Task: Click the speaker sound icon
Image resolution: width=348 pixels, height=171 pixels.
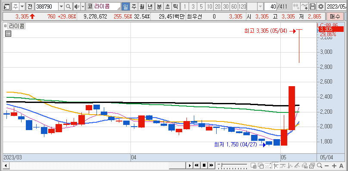Action: pyautogui.click(x=77, y=6)
